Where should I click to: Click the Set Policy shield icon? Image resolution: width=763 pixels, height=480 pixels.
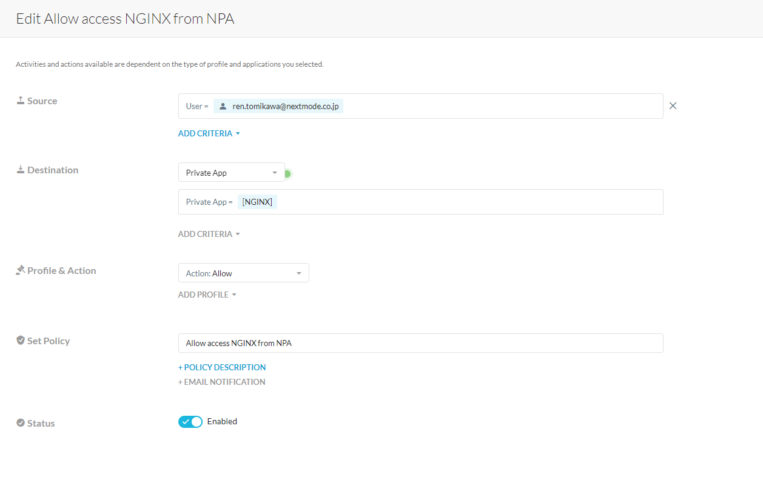point(21,341)
